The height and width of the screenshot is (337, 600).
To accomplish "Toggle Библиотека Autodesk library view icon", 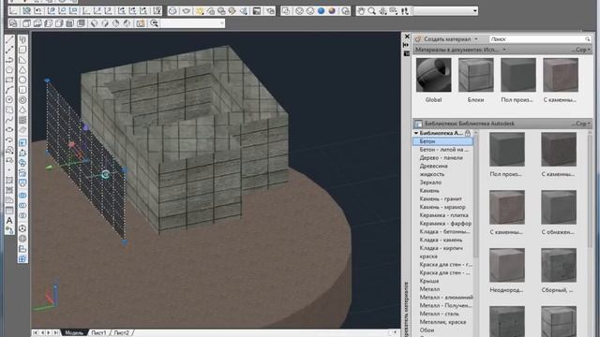I will pos(419,124).
